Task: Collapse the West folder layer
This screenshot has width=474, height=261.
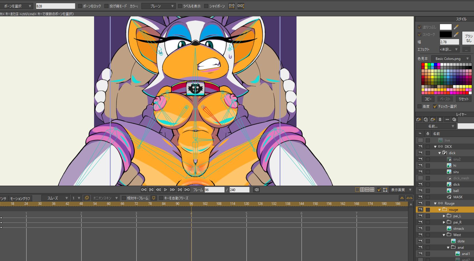Action: coord(444,235)
